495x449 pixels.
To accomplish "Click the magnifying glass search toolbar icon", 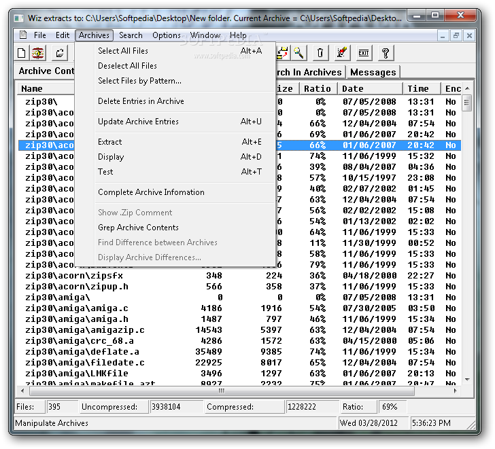I will (298, 53).
